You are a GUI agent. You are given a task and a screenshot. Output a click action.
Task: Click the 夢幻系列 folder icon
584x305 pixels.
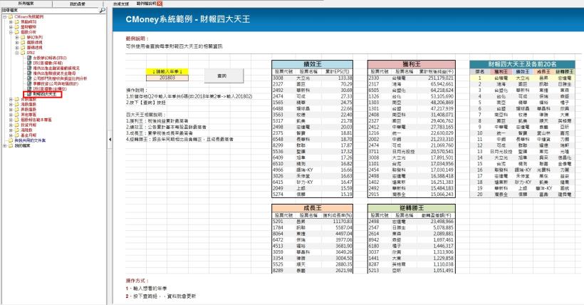[x=23, y=37]
